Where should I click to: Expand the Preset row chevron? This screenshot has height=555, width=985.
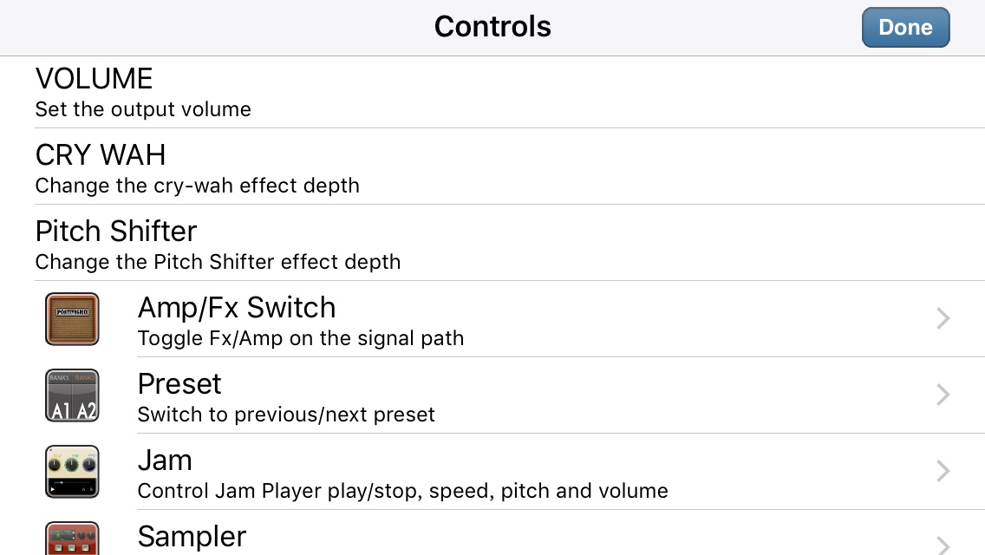click(x=943, y=395)
